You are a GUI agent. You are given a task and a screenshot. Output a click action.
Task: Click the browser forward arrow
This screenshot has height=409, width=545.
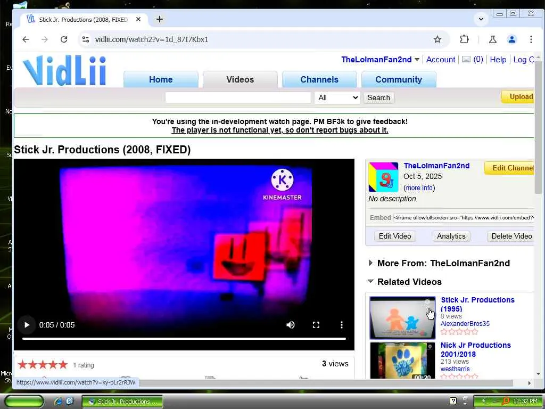tap(45, 39)
